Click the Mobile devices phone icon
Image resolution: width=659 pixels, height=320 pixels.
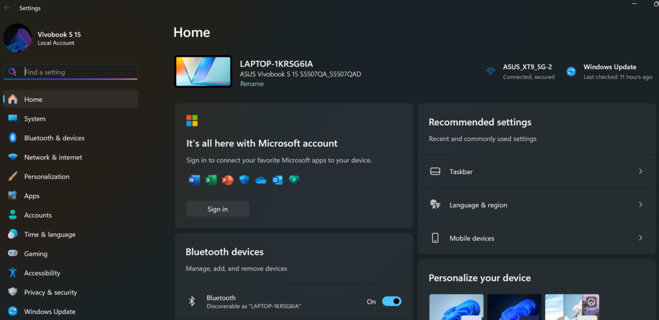[436, 238]
